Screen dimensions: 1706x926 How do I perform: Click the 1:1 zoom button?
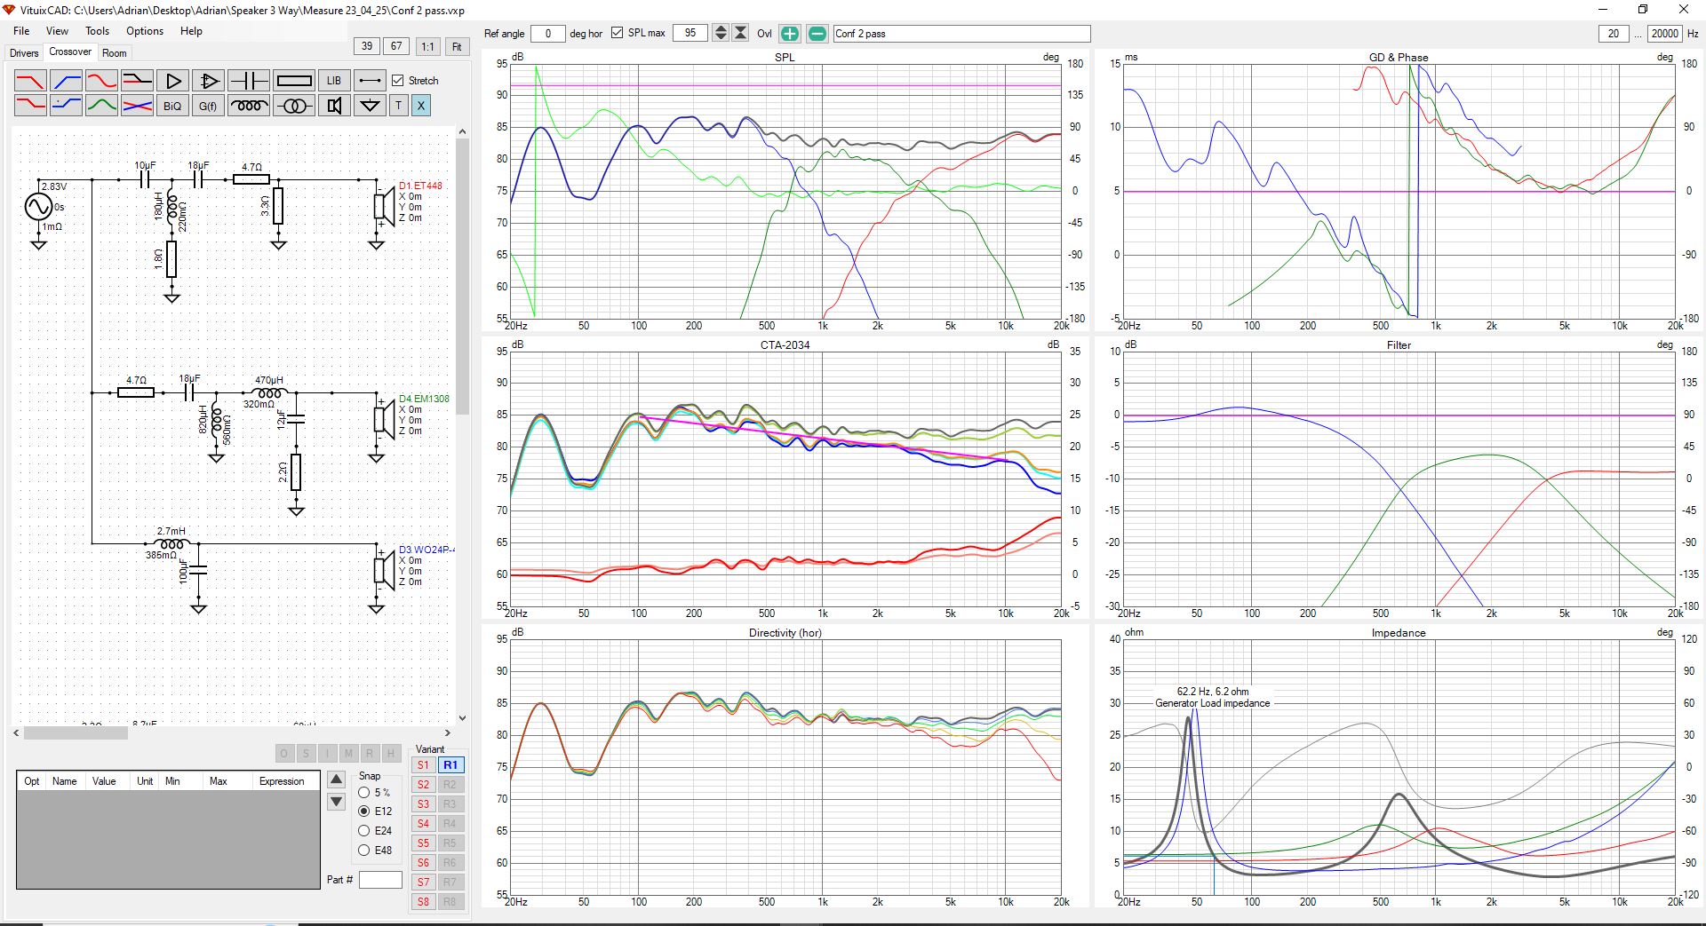(x=427, y=46)
